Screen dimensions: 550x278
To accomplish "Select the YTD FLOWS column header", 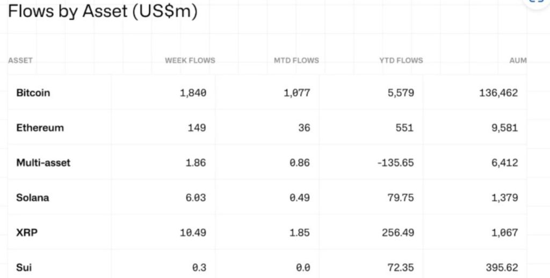I will 401,60.
